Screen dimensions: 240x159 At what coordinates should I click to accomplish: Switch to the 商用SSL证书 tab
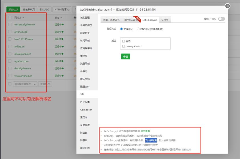(131, 20)
